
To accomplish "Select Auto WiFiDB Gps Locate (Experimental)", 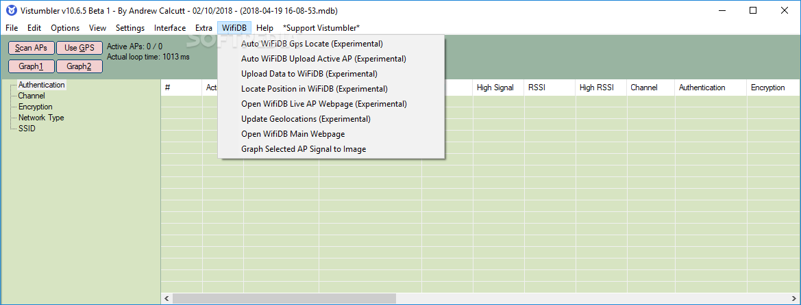I will click(x=332, y=44).
